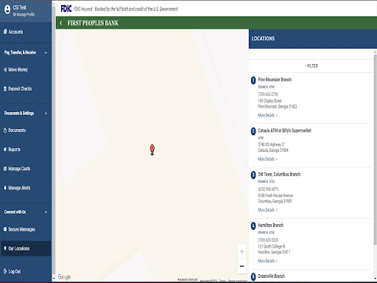Open the Documents menu item
377x283 pixels.
[x=26, y=130]
